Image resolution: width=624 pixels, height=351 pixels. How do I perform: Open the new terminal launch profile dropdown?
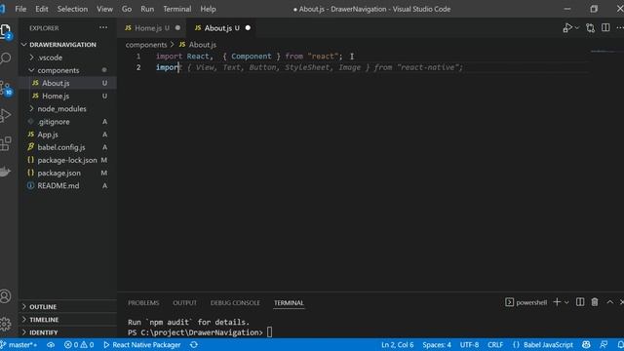tap(566, 302)
